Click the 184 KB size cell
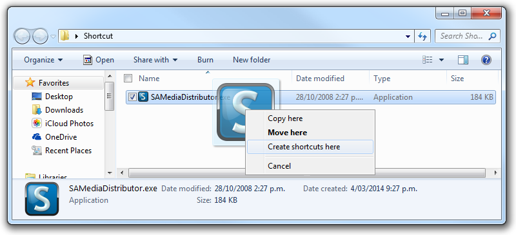The width and height of the screenshot is (516, 235). click(x=482, y=97)
